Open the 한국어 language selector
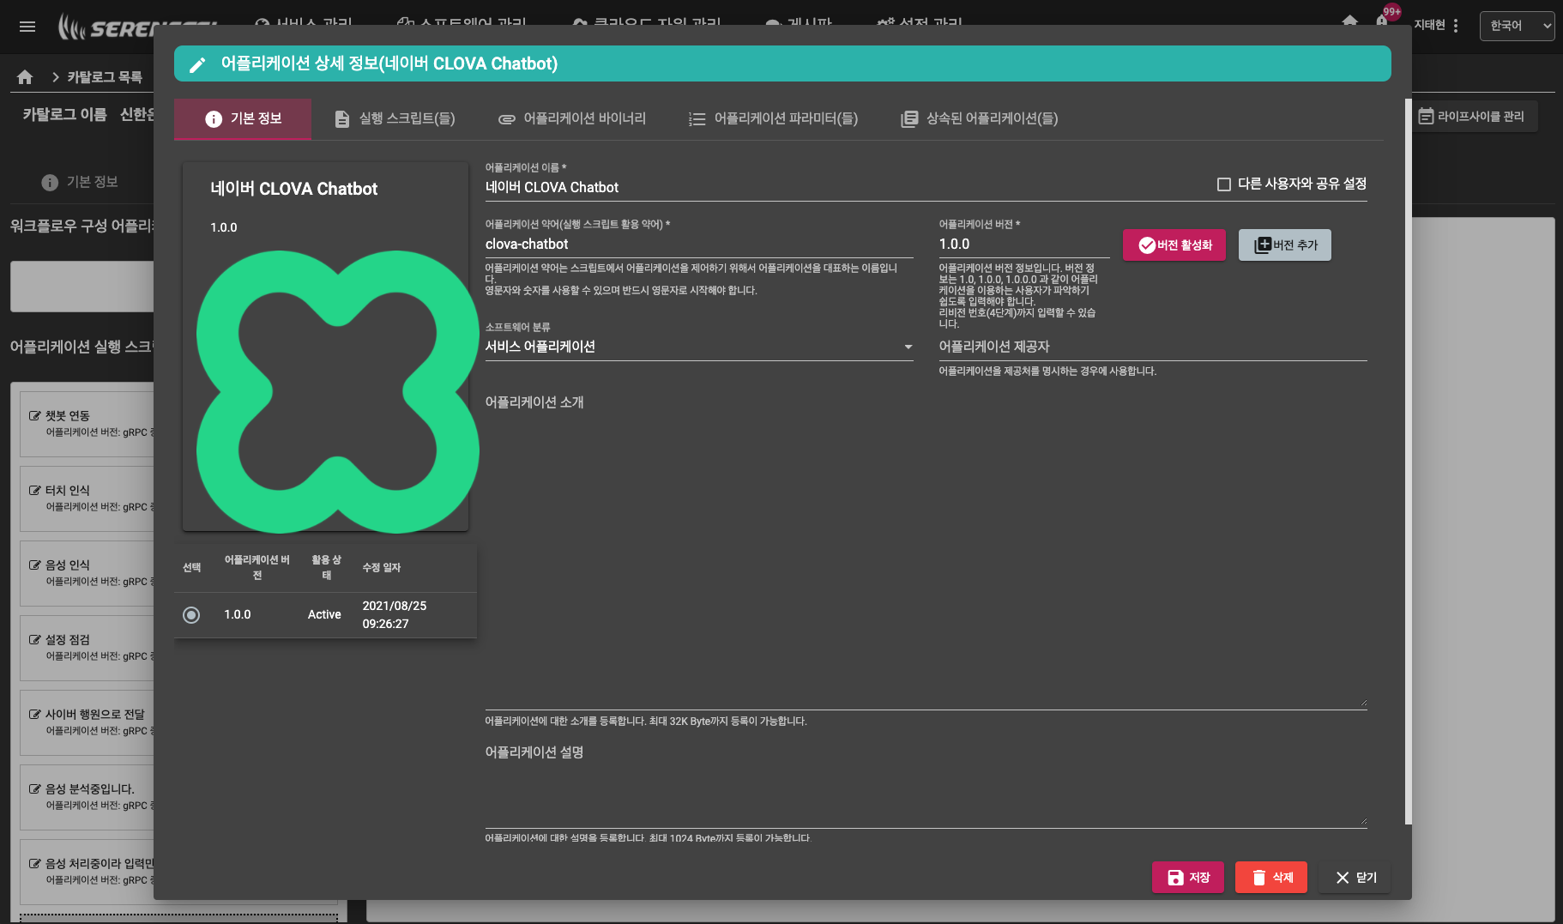 [x=1516, y=26]
